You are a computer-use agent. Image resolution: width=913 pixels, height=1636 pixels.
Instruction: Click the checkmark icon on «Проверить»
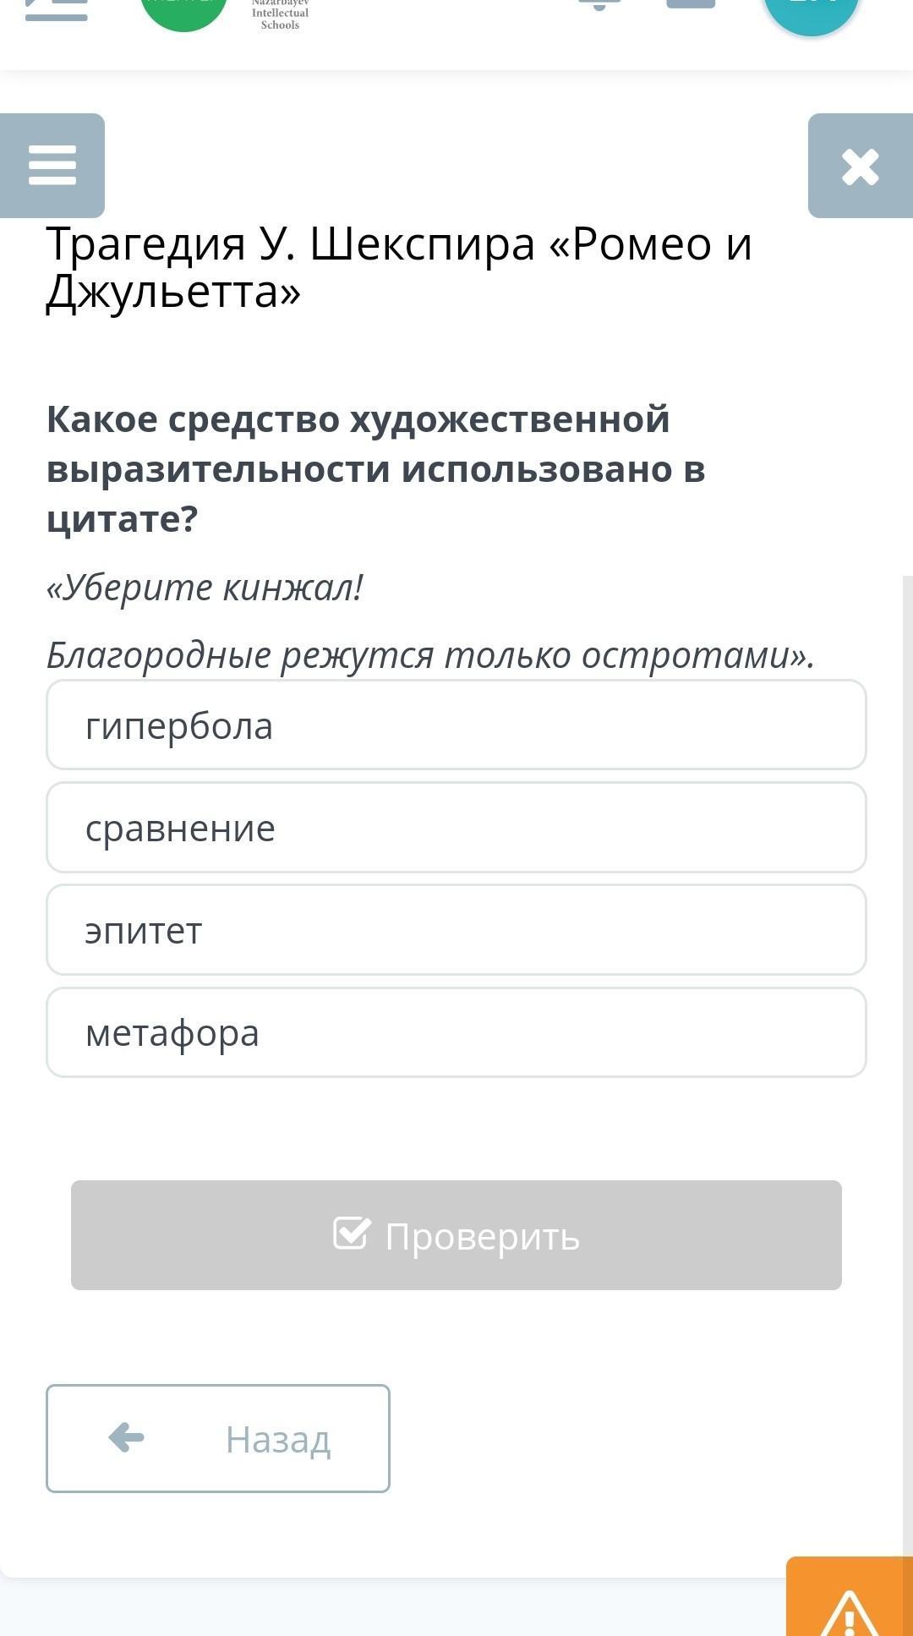tap(352, 1234)
